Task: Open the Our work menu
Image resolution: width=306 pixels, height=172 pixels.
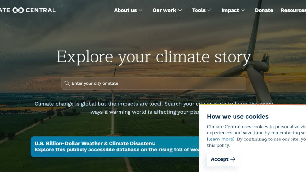Action: (167, 10)
